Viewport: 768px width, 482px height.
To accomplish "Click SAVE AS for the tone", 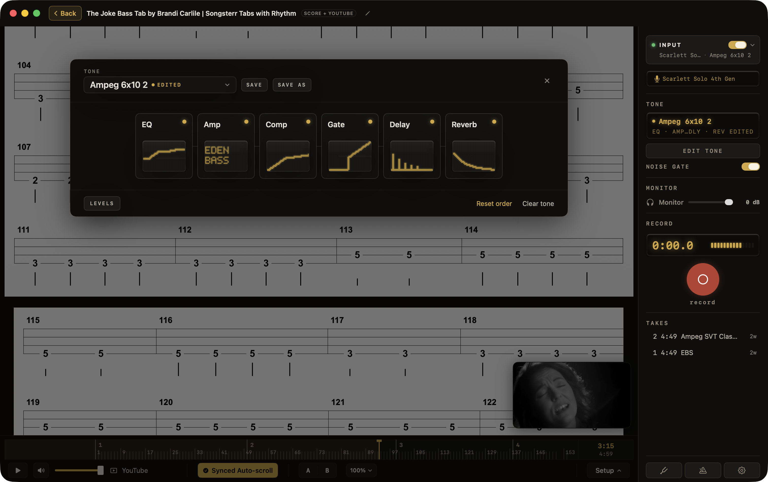I will 292,85.
